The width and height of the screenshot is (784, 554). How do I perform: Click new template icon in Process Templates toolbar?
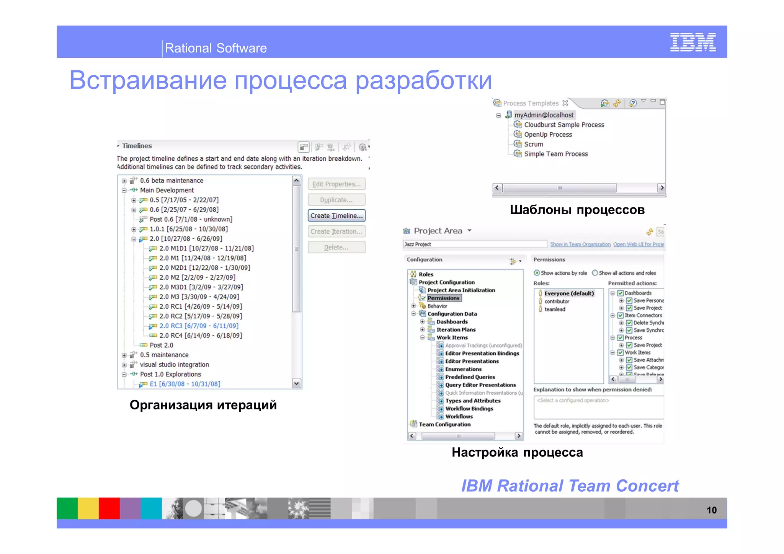click(605, 103)
